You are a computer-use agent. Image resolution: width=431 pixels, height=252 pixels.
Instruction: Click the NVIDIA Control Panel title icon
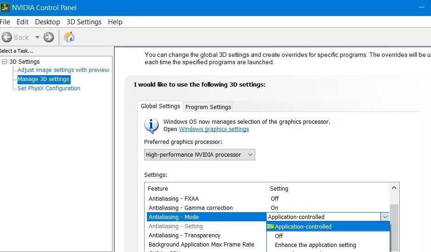click(5, 7)
